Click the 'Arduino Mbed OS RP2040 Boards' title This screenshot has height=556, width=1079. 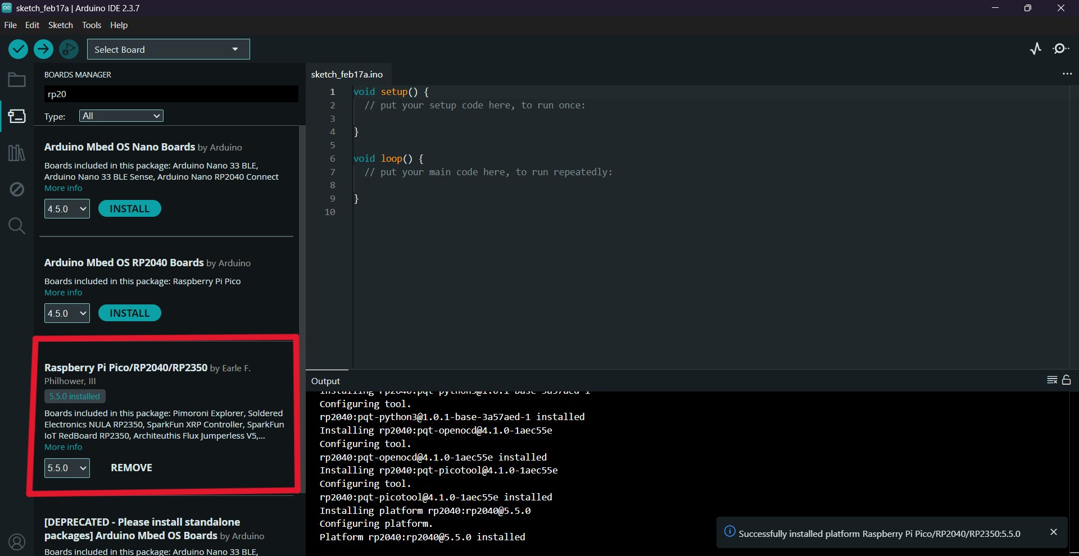pos(124,263)
